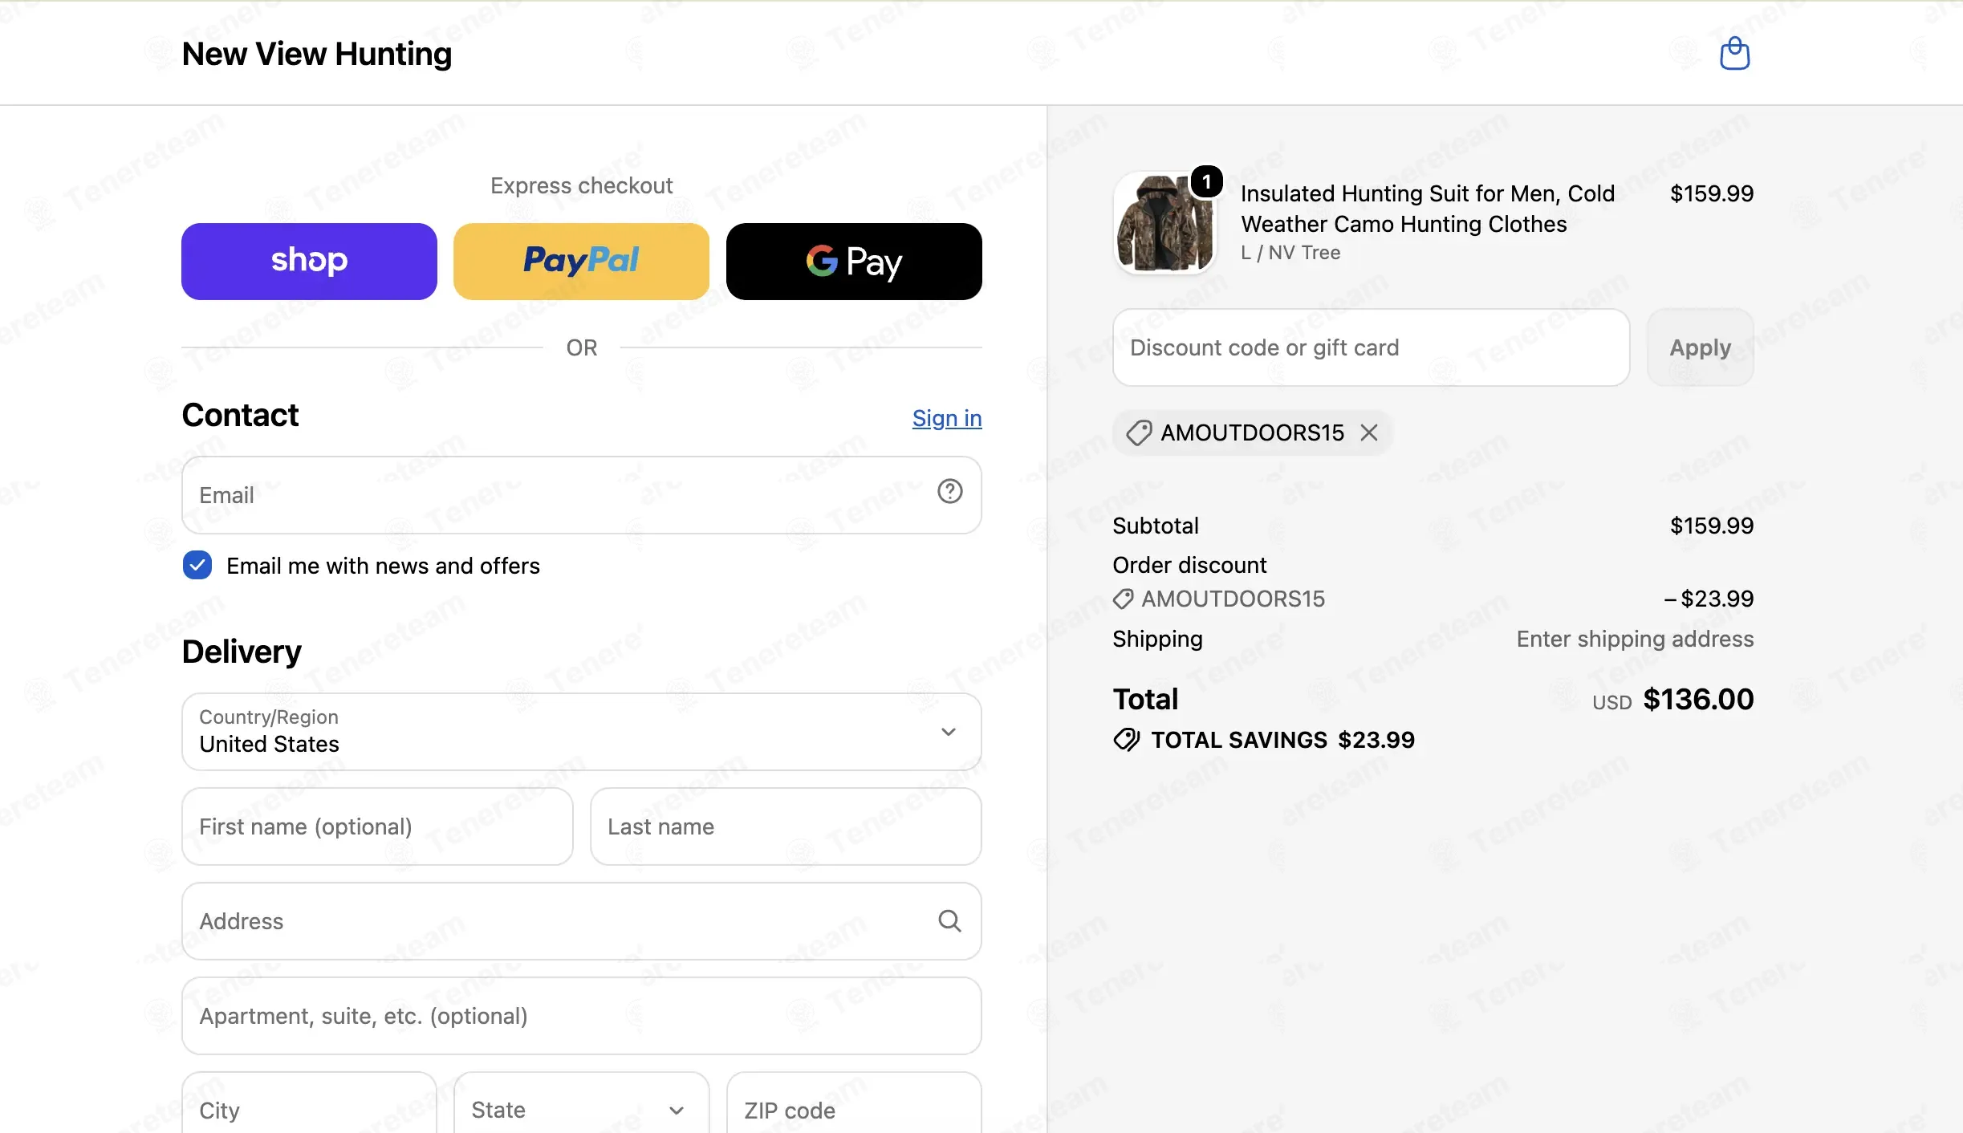Click the New View Hunting store title
This screenshot has height=1133, width=1963.
pyautogui.click(x=317, y=54)
